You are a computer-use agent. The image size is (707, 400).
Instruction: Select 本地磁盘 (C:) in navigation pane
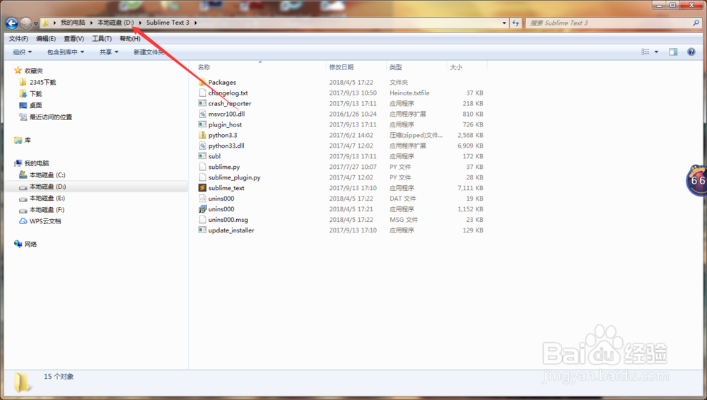(47, 175)
